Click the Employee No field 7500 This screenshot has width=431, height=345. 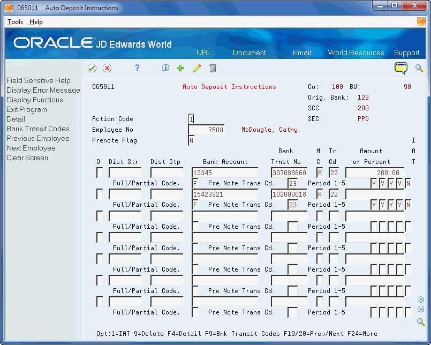pos(206,130)
